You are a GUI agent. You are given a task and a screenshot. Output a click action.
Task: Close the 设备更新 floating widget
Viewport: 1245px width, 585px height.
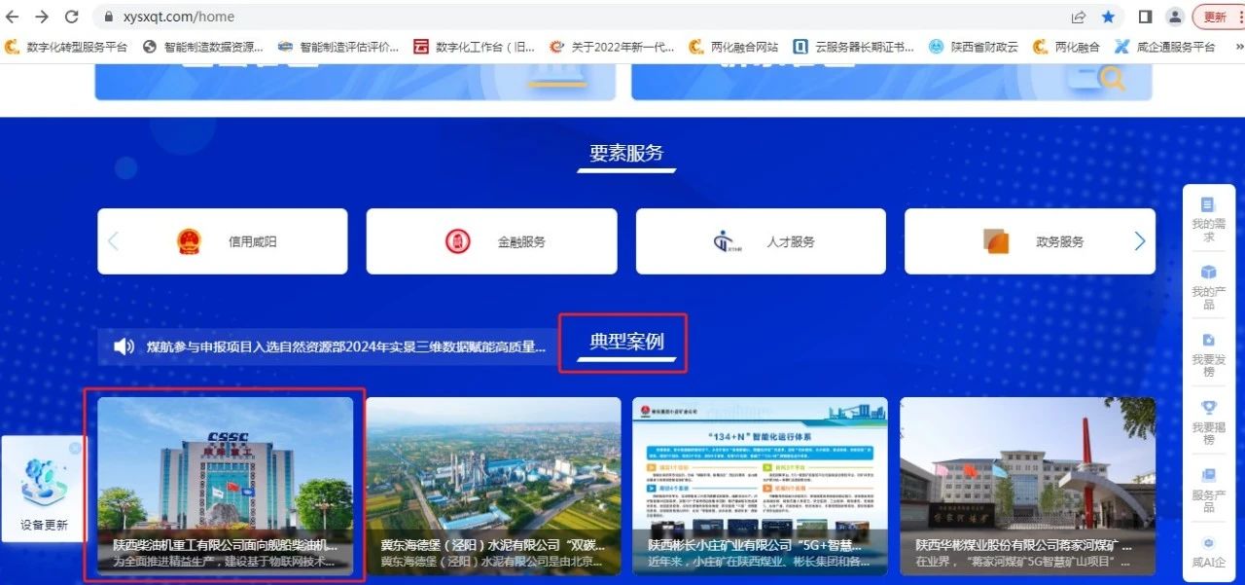pyautogui.click(x=75, y=448)
